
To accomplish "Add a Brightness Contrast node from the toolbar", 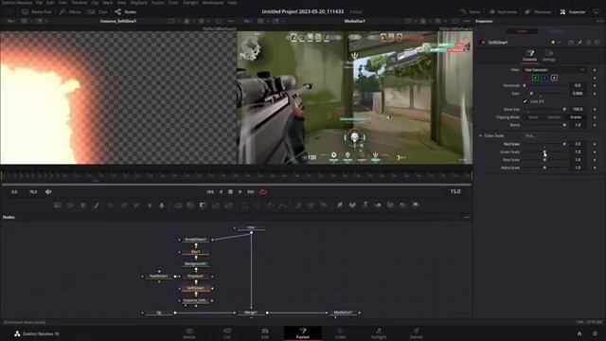I will coord(150,206).
